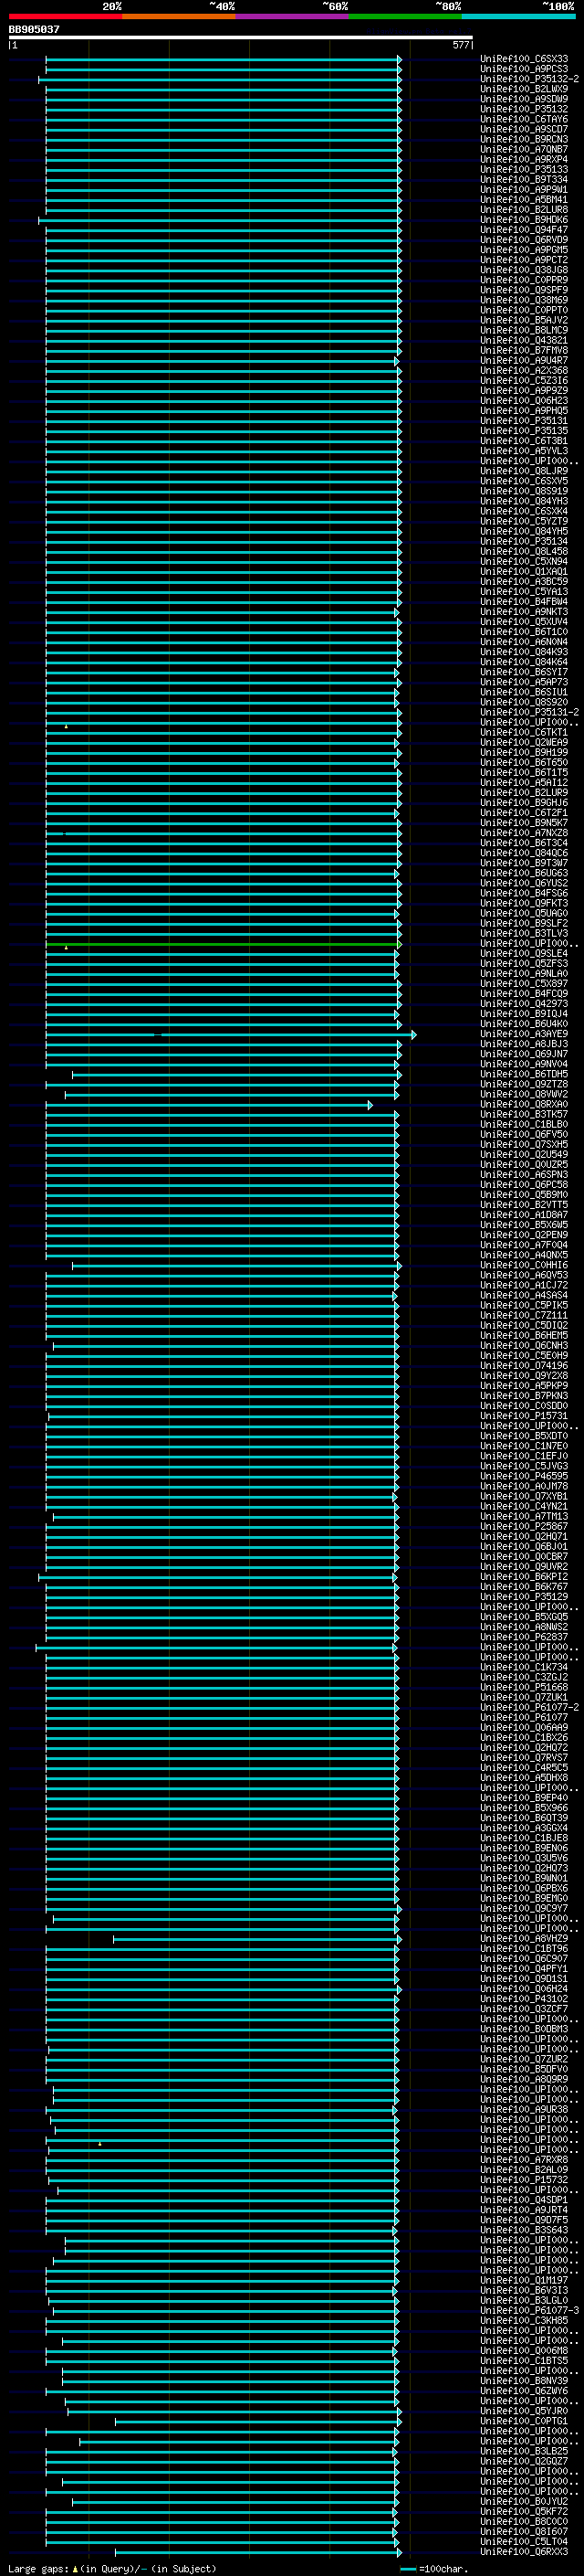Choose UniRef100_Q43821 label
Viewport: 584px width, 2576px height.
tap(524, 340)
